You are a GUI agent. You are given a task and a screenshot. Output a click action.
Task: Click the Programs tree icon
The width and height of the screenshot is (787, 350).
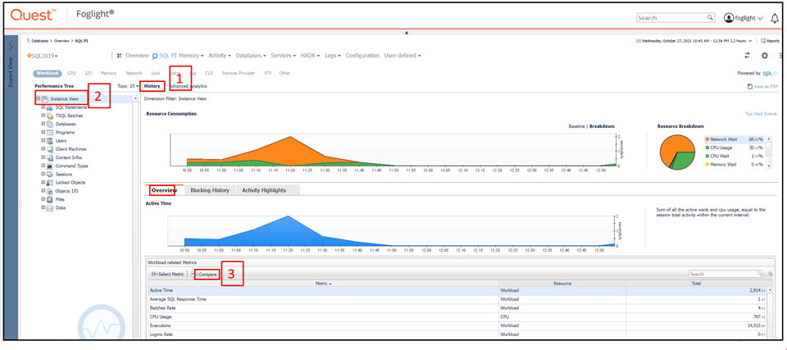point(50,133)
